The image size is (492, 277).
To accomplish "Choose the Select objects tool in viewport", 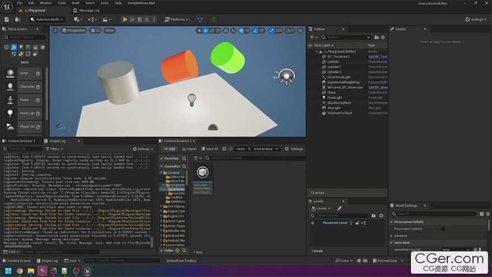I will (x=199, y=30).
